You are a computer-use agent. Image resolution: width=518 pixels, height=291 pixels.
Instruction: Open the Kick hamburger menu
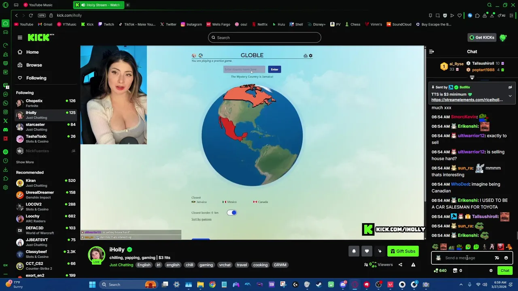point(20,38)
